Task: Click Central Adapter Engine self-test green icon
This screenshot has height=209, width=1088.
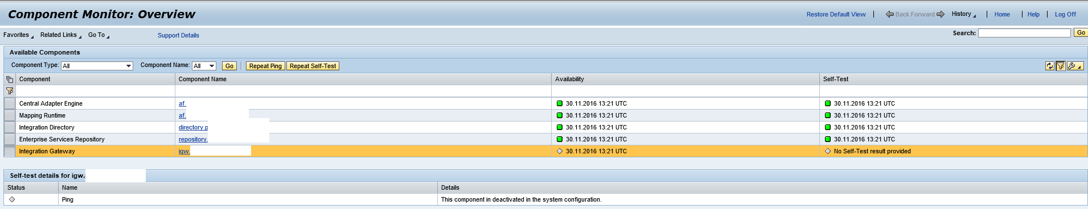Action: coord(828,103)
